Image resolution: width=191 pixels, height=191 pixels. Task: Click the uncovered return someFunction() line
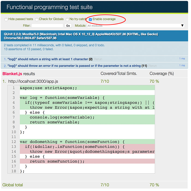coord(57,162)
